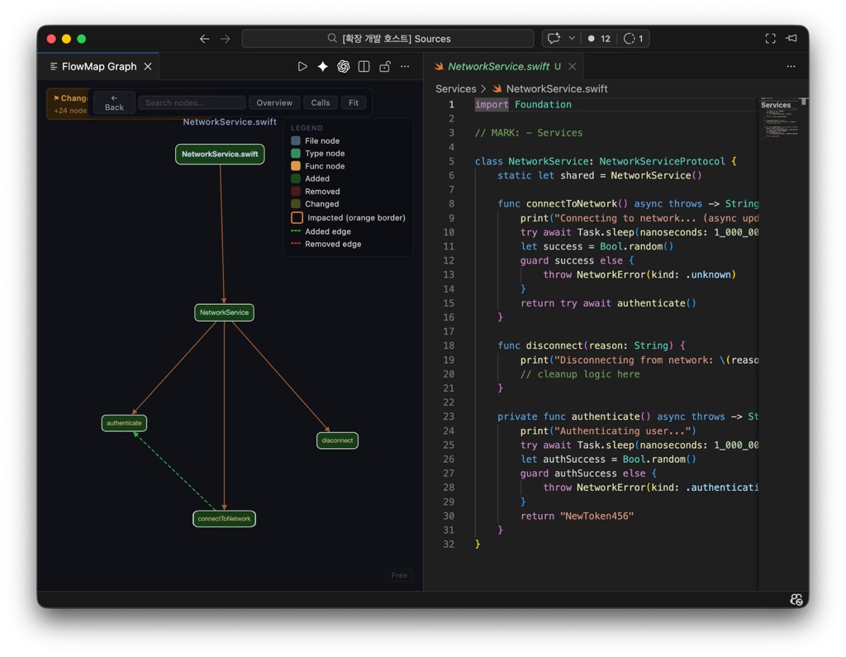The height and width of the screenshot is (657, 846).
Task: Open the ChatGPT swirl icon in toolbar
Action: coord(343,66)
